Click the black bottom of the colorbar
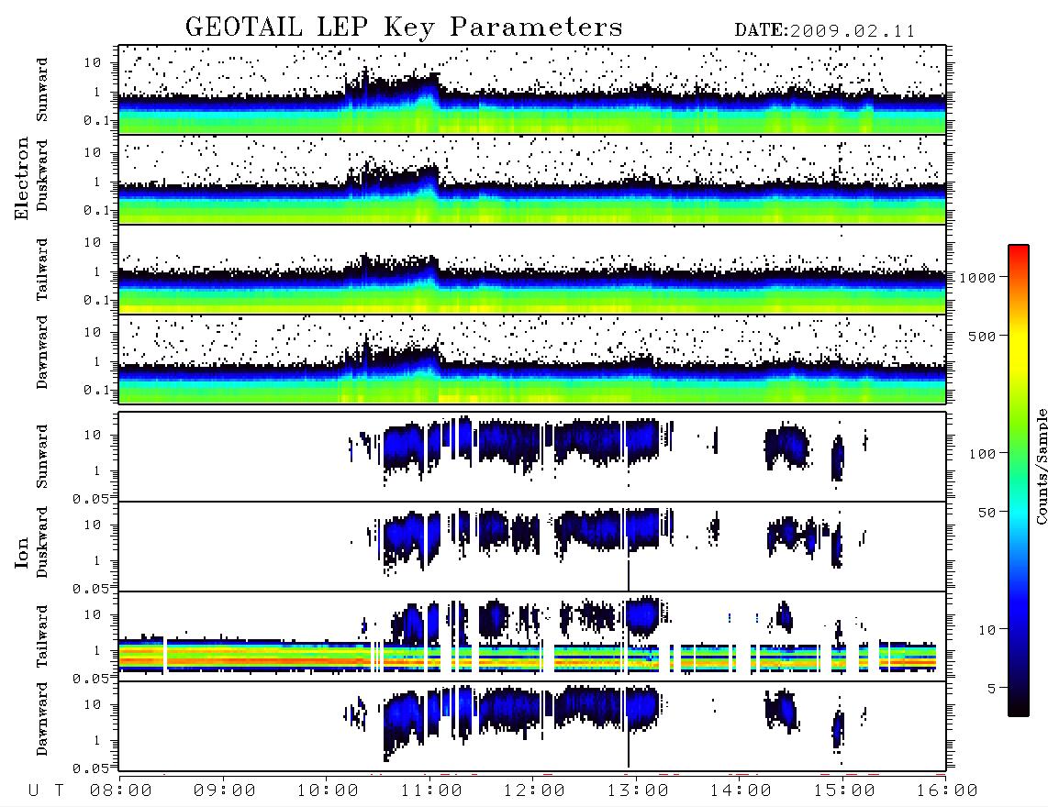Image resolution: width=1048 pixels, height=807 pixels. pos(1019,708)
